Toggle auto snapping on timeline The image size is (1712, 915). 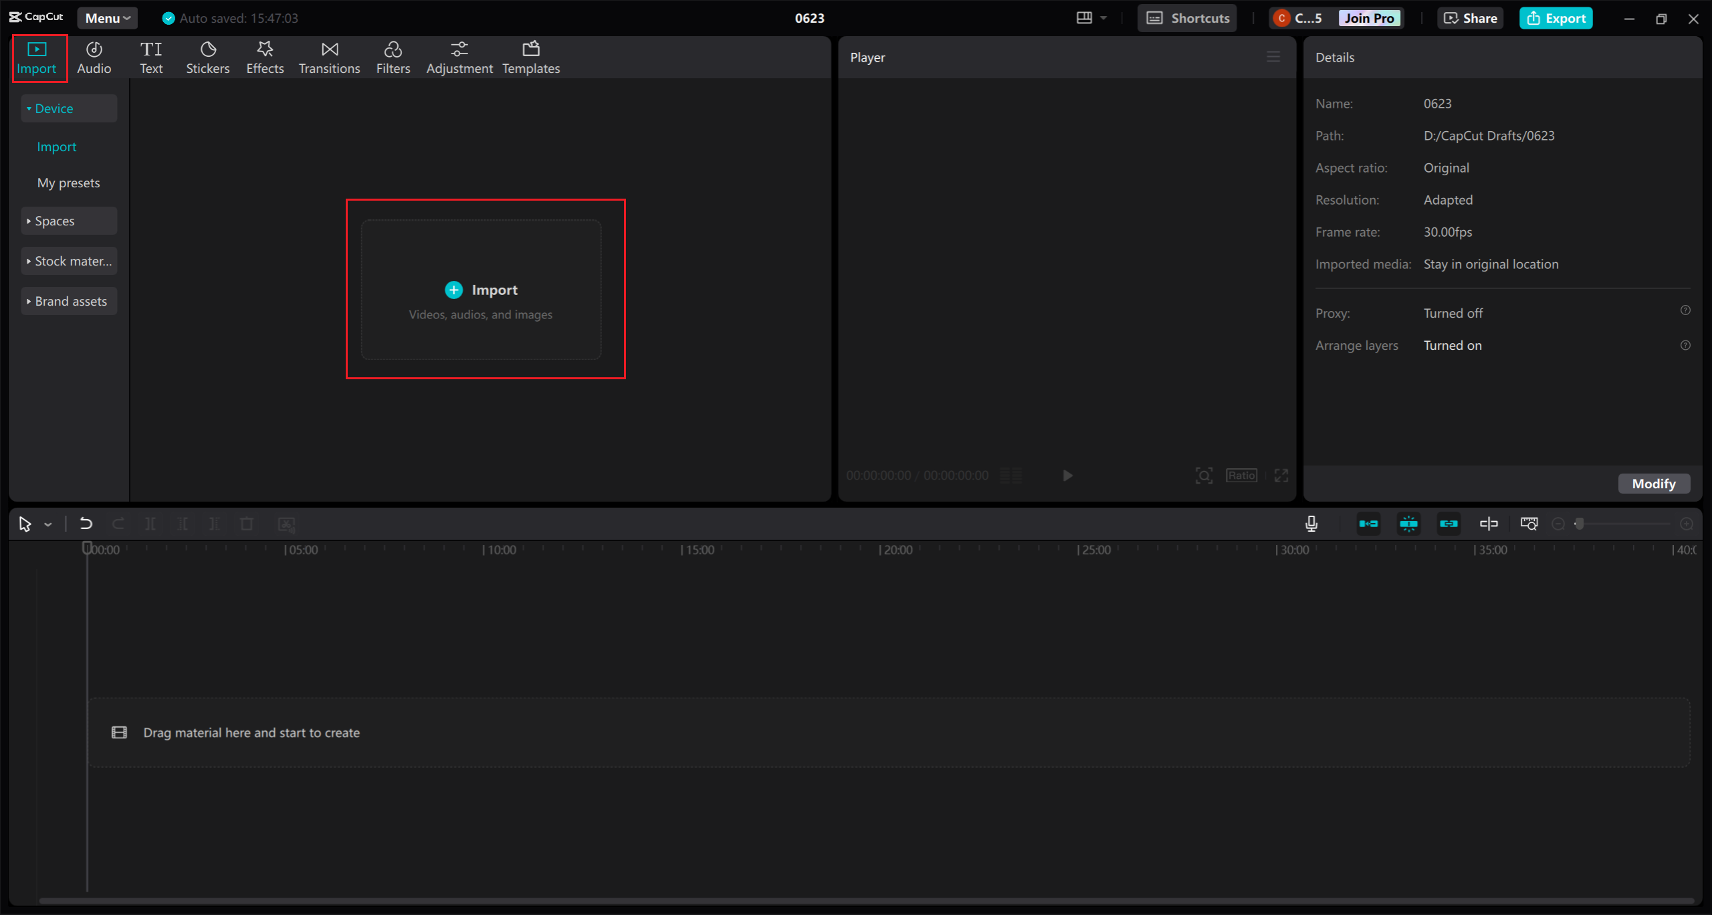click(x=1408, y=524)
